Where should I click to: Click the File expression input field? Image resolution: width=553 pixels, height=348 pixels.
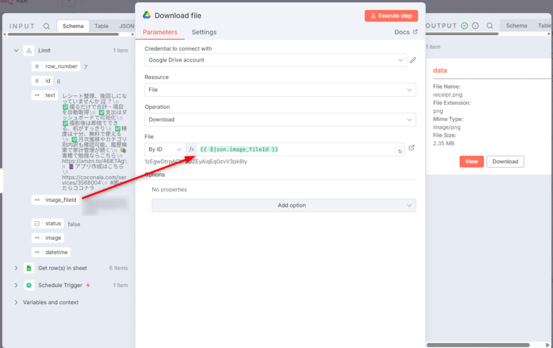pyautogui.click(x=294, y=149)
